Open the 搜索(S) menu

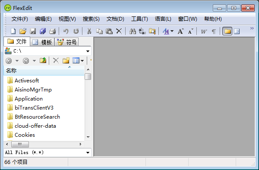pos(91,19)
